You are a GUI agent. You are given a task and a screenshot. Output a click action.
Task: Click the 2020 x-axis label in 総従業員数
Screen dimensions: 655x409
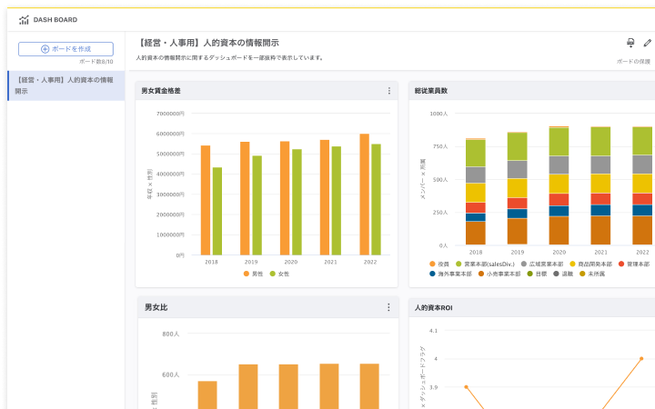[559, 252]
